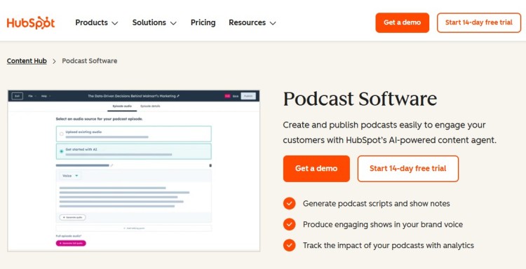Click checkmark icon beside Generate podcast scripts

pyautogui.click(x=289, y=203)
